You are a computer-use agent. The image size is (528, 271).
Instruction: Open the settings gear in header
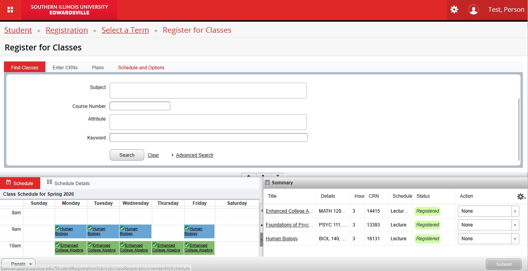(454, 10)
